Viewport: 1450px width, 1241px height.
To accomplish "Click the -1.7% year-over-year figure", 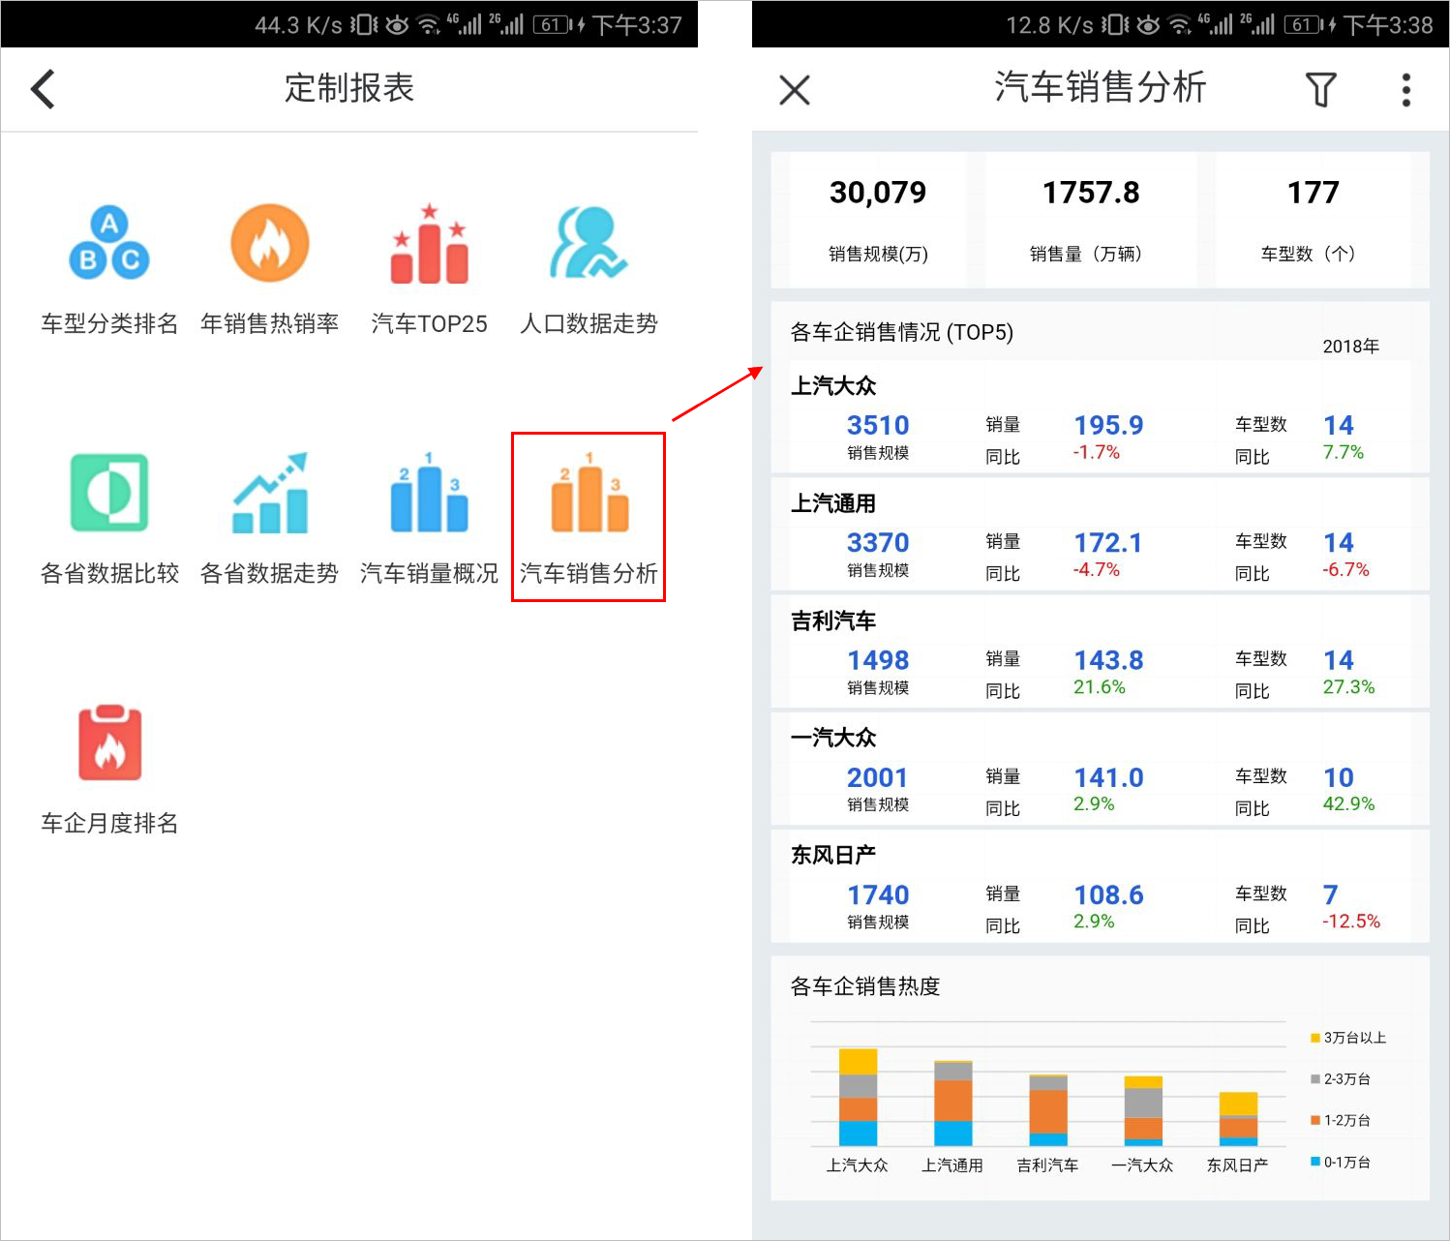I will coord(1096,453).
